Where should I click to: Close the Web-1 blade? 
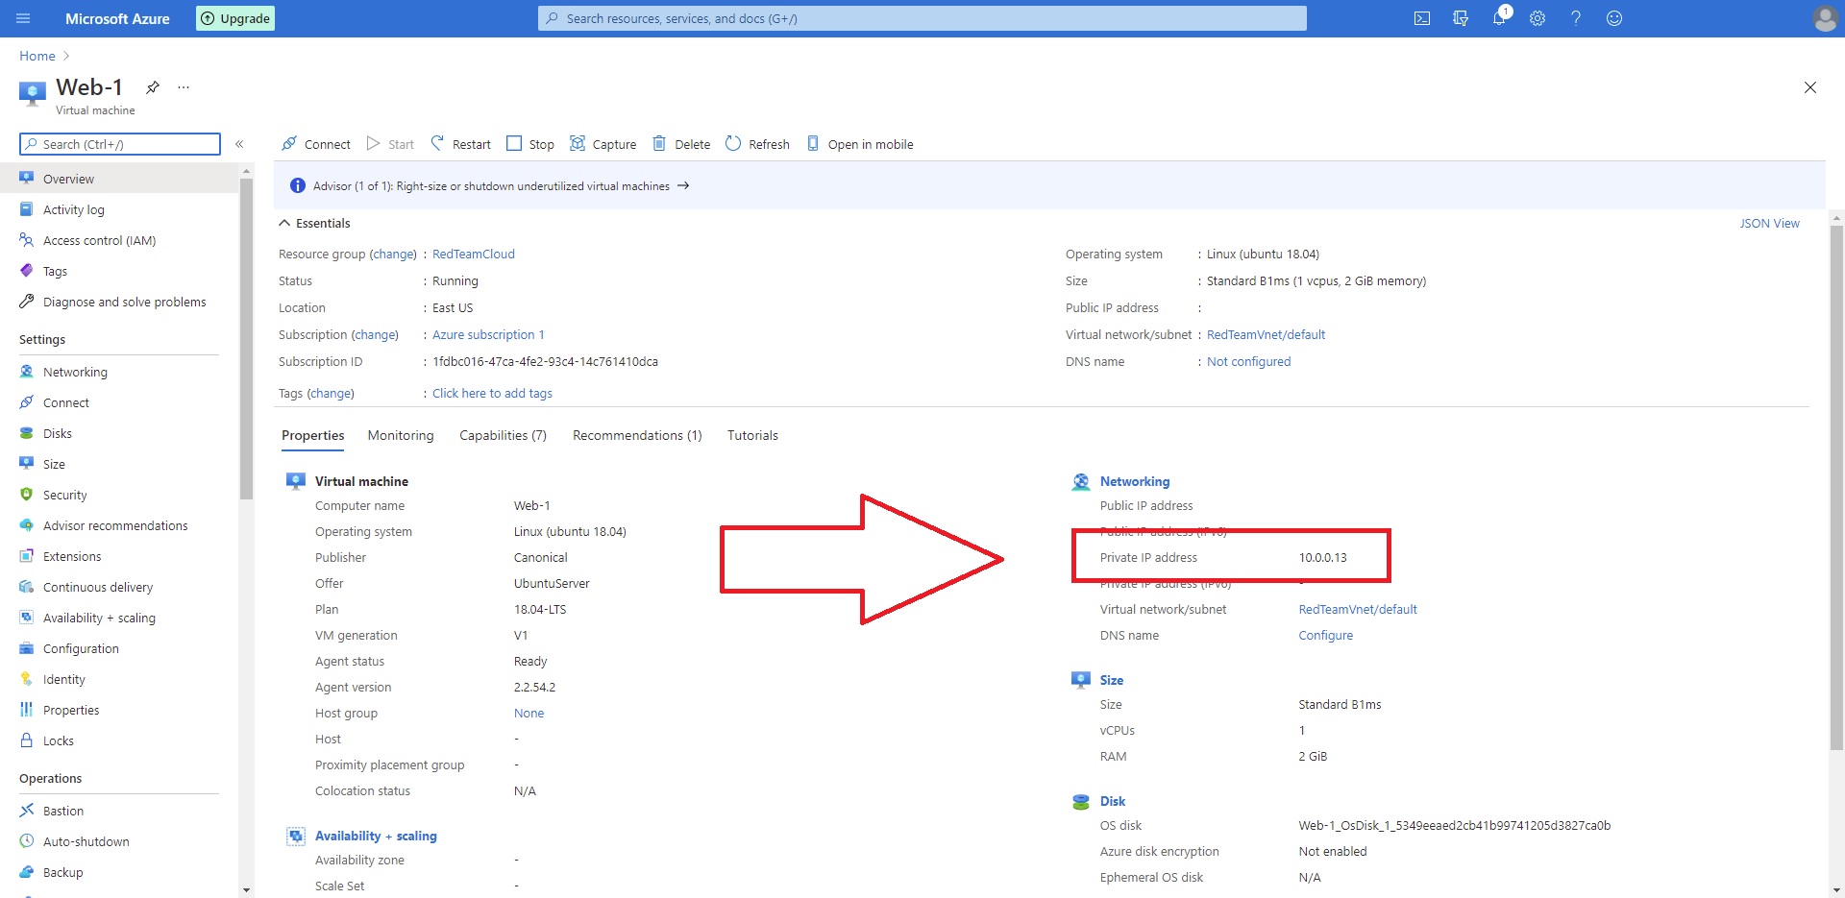click(x=1809, y=87)
